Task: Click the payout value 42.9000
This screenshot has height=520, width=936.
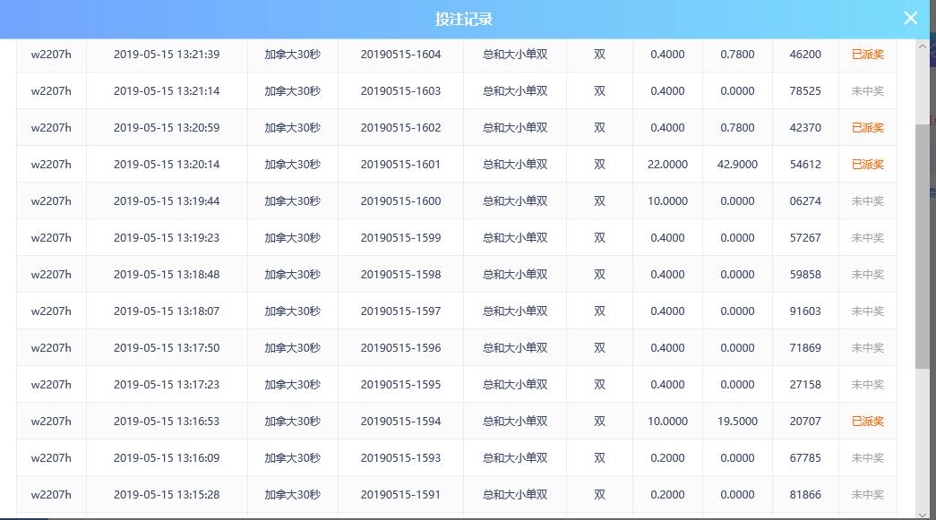Action: tap(737, 165)
